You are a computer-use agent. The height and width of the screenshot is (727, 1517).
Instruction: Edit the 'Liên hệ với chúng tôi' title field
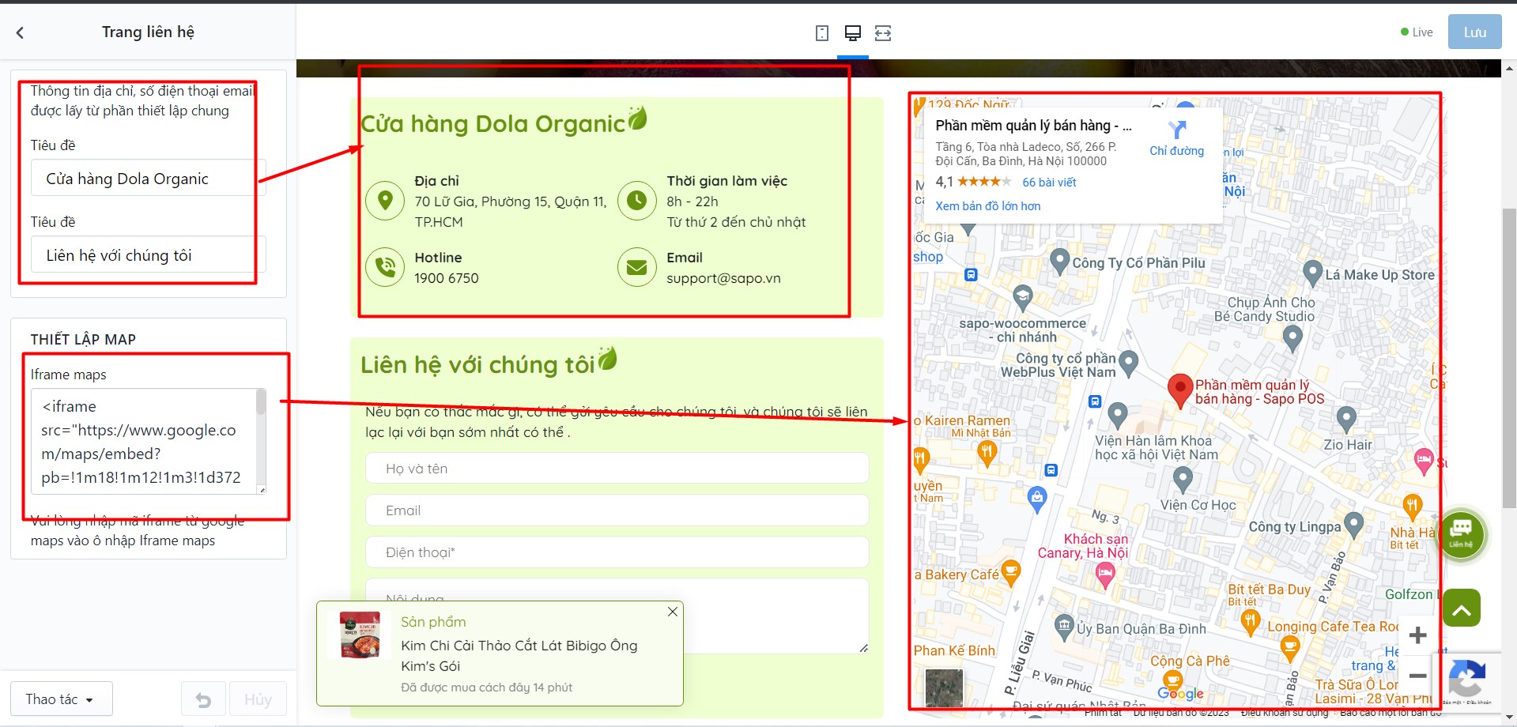148,255
